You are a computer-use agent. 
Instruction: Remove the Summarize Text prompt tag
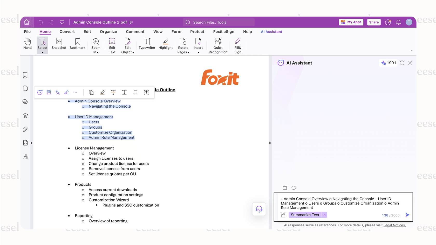click(x=324, y=215)
